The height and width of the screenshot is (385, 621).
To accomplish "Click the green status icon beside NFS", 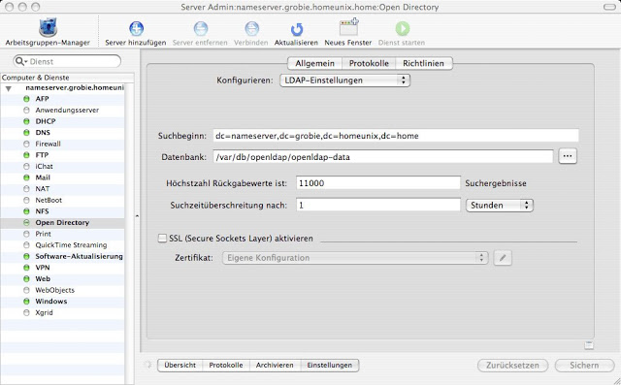I will click(26, 211).
